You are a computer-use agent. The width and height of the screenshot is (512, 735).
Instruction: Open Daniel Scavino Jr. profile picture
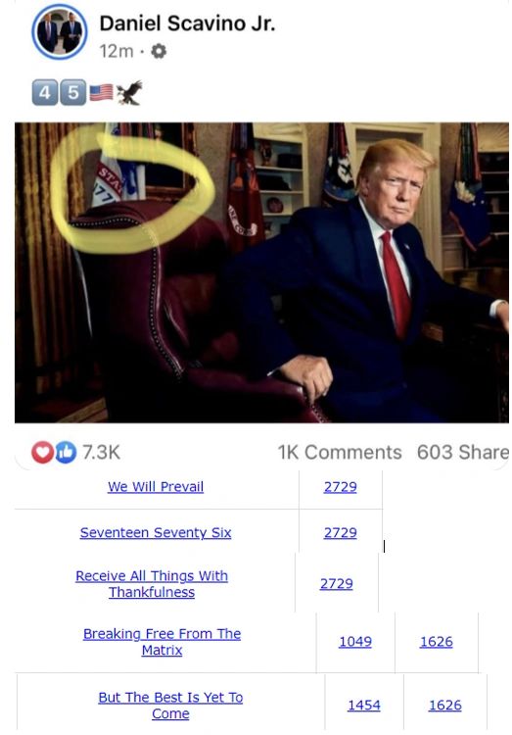click(60, 32)
